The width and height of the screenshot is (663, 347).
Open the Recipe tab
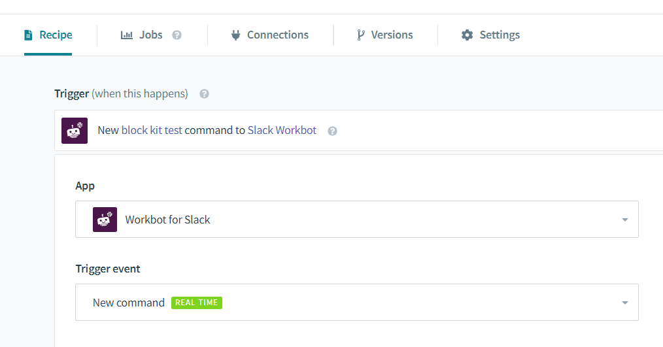pos(48,35)
